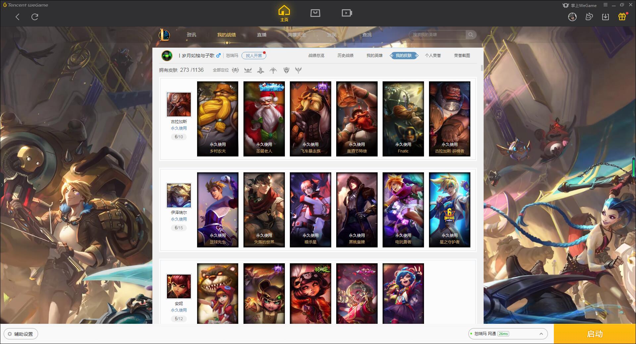Viewport: 636px width, 344px height.
Task: Open 美酒节特使 skin card
Action: (x=357, y=119)
